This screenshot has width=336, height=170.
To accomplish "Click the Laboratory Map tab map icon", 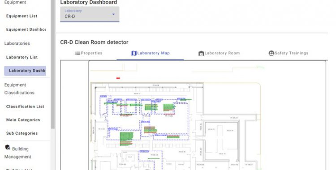I will click(x=134, y=53).
